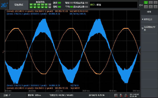Select channel 1 button
Image resolution: width=158 pixels, height=98 pixels.
[146, 3]
